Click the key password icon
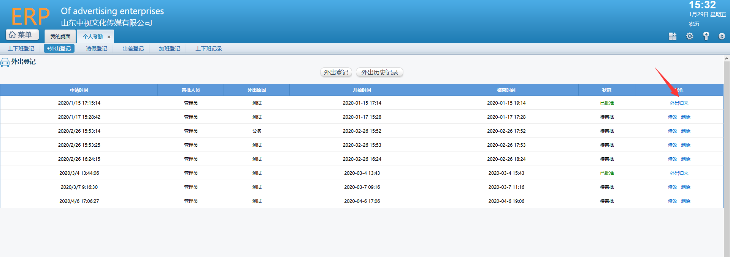The width and height of the screenshot is (730, 257). tap(706, 36)
